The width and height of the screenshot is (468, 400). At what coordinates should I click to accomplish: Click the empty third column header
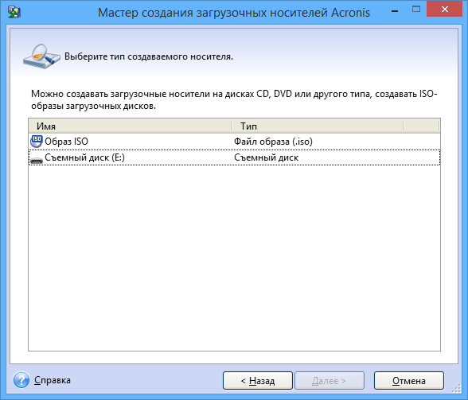(422, 126)
